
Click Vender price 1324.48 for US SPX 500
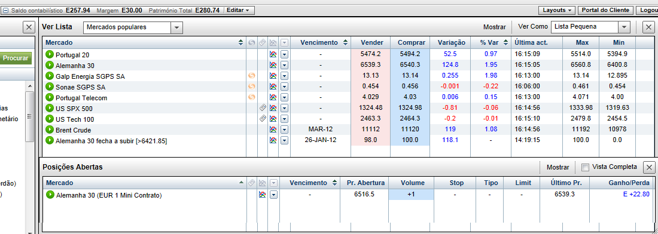pyautogui.click(x=370, y=109)
